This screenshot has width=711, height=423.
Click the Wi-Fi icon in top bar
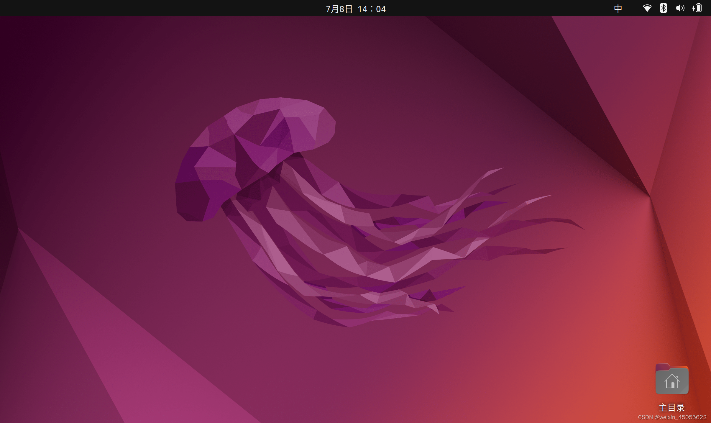point(647,8)
